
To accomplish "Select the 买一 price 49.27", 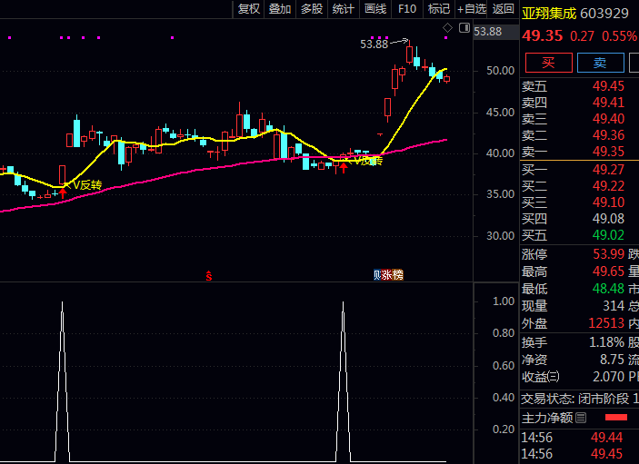I will point(608,169).
